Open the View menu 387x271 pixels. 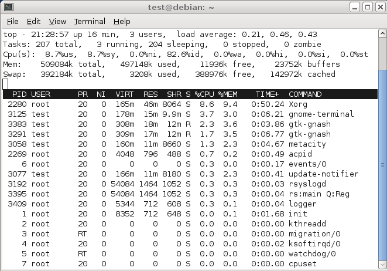click(57, 22)
